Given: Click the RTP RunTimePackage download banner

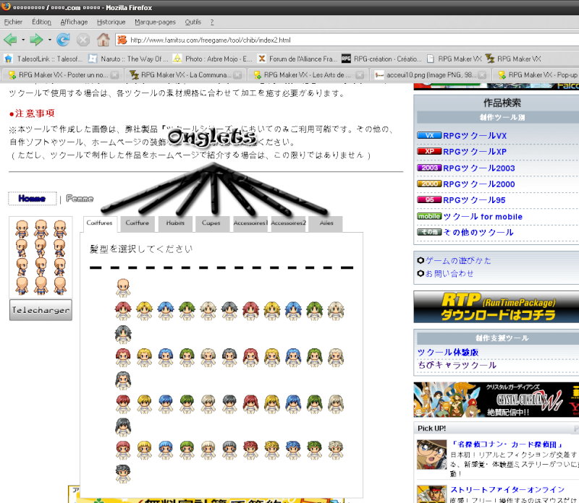Looking at the screenshot, I should (x=496, y=307).
